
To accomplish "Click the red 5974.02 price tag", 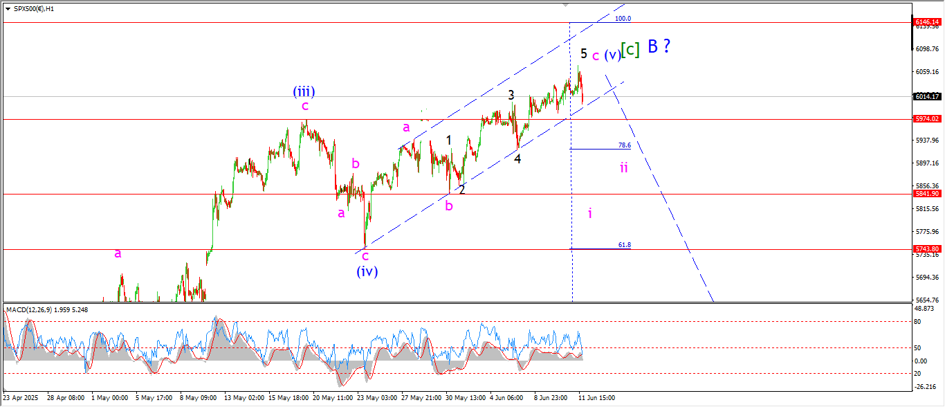I will pyautogui.click(x=926, y=119).
